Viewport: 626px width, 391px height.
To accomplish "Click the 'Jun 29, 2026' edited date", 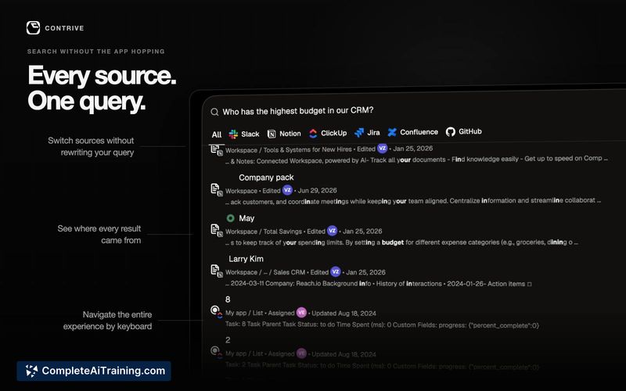I will tap(318, 190).
